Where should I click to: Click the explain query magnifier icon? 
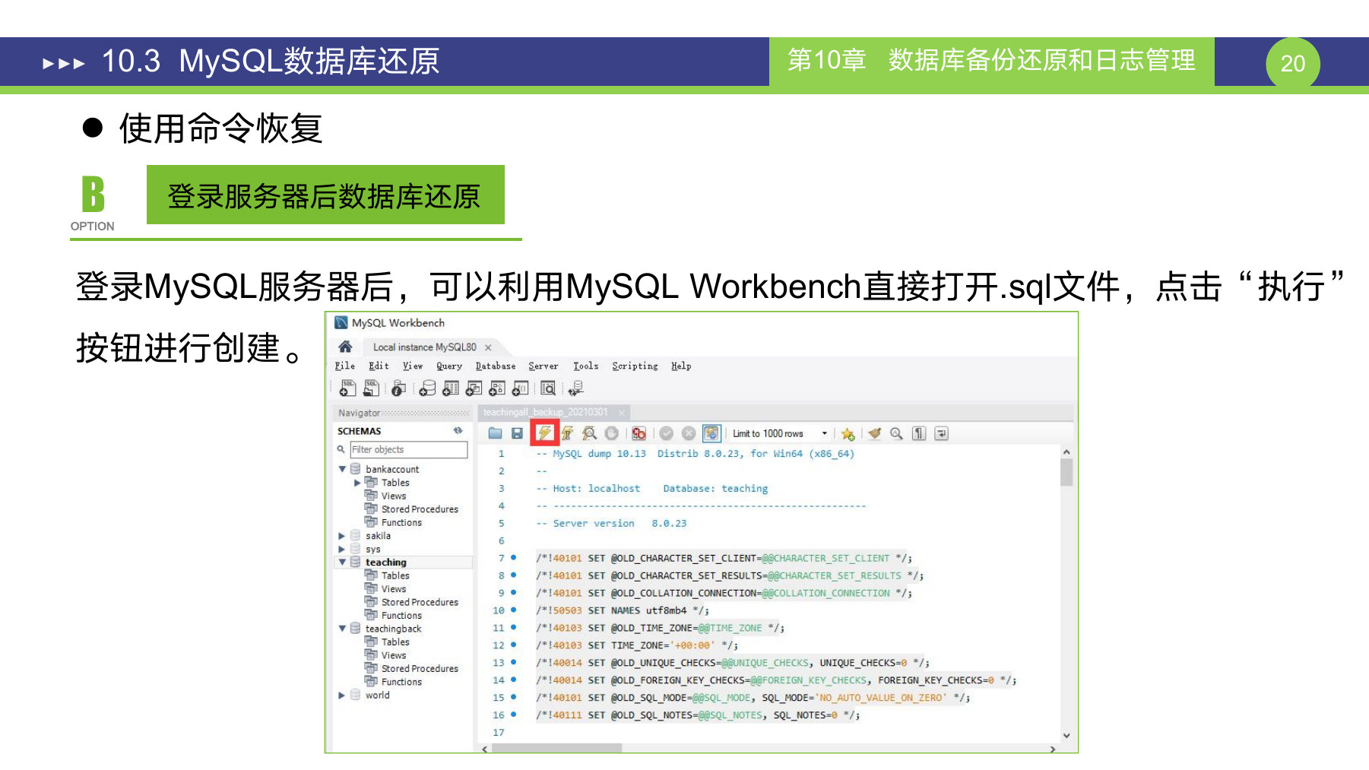pyautogui.click(x=589, y=433)
